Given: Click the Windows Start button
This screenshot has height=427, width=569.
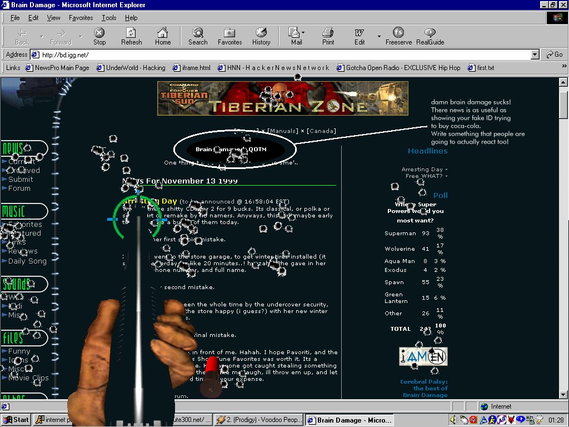Looking at the screenshot, I should click(16, 420).
